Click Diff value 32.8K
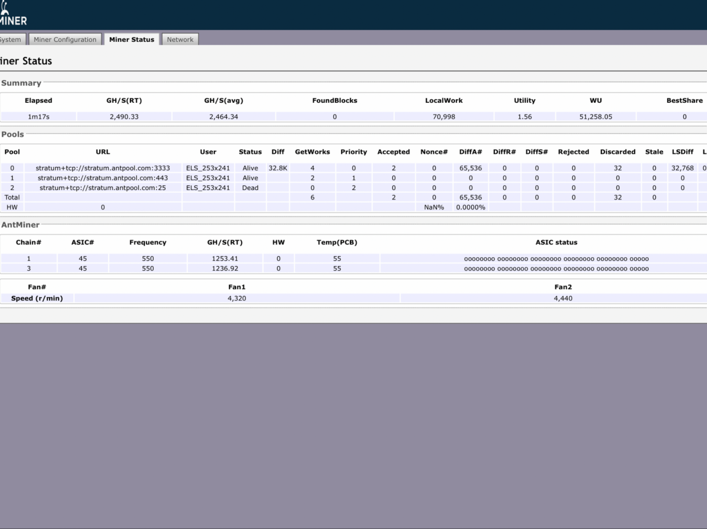 [278, 168]
